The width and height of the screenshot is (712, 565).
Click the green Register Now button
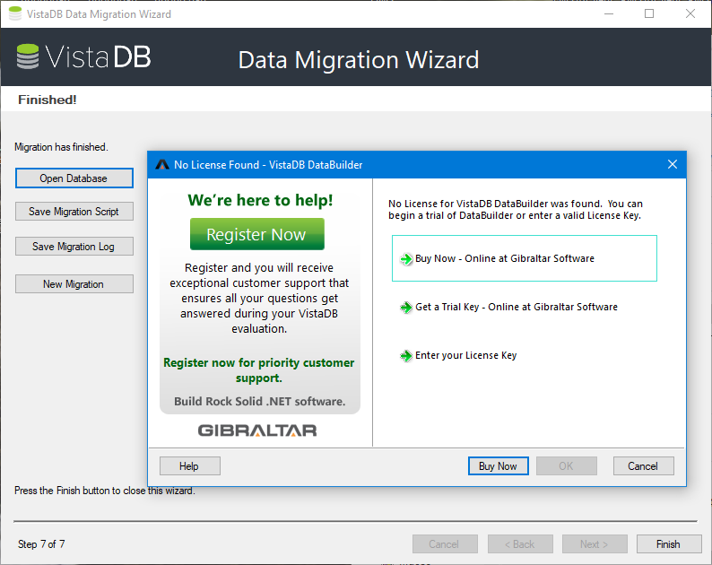257,234
